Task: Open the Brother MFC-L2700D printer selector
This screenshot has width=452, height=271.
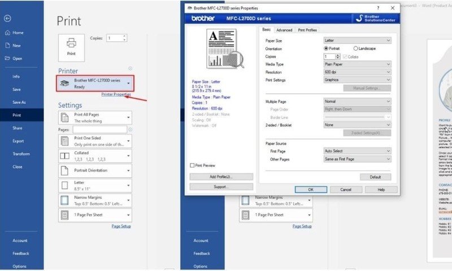Action: click(x=95, y=84)
